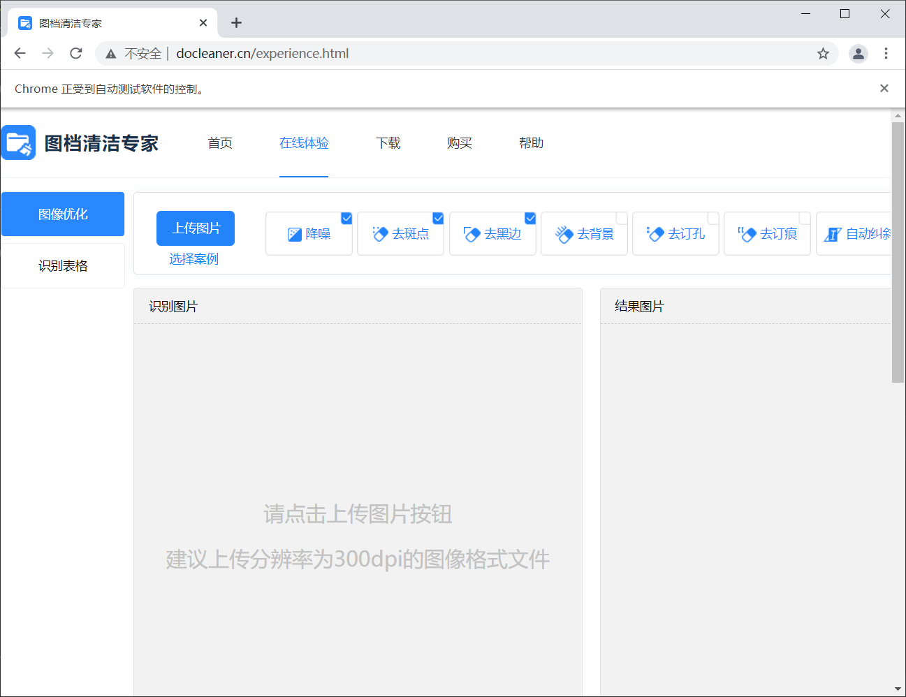Open Chrome three-dot menu

886,53
